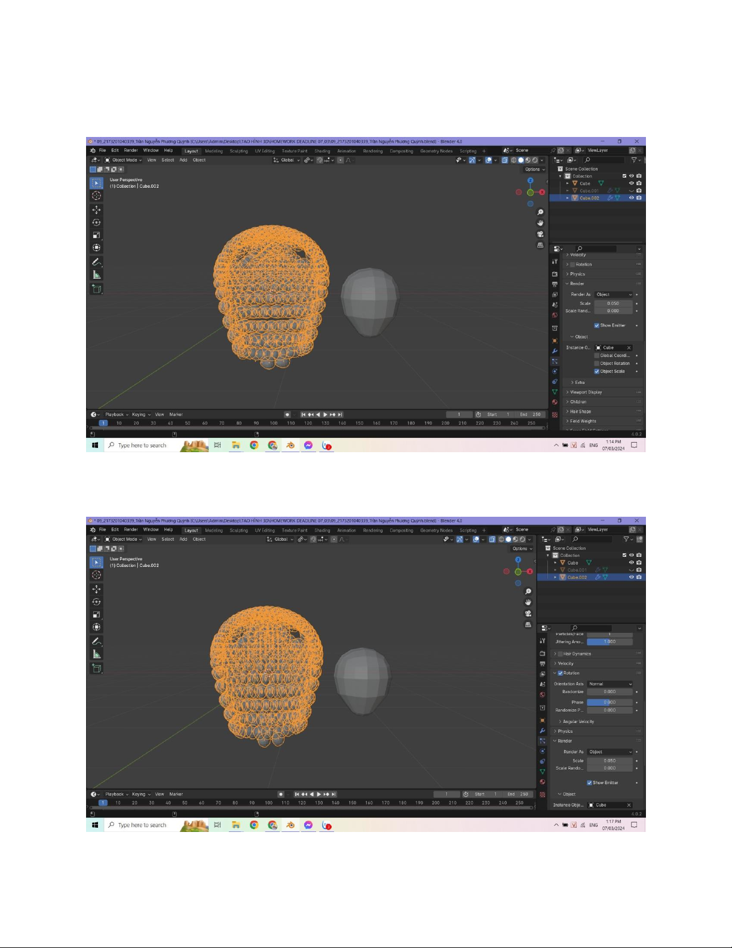Image resolution: width=732 pixels, height=948 pixels.
Task: Enable the Object Rotation checkbox
Action: tap(596, 364)
